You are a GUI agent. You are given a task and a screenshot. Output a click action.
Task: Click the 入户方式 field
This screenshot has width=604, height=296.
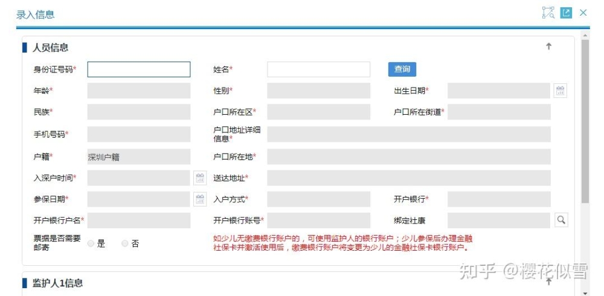pyautogui.click(x=318, y=199)
